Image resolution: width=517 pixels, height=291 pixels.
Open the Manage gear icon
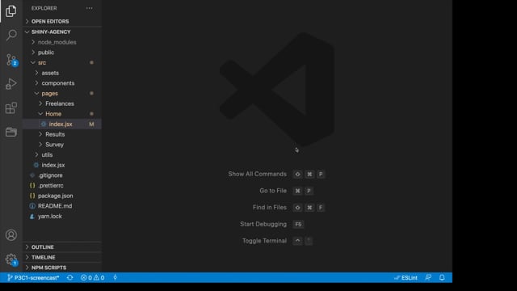(11, 259)
